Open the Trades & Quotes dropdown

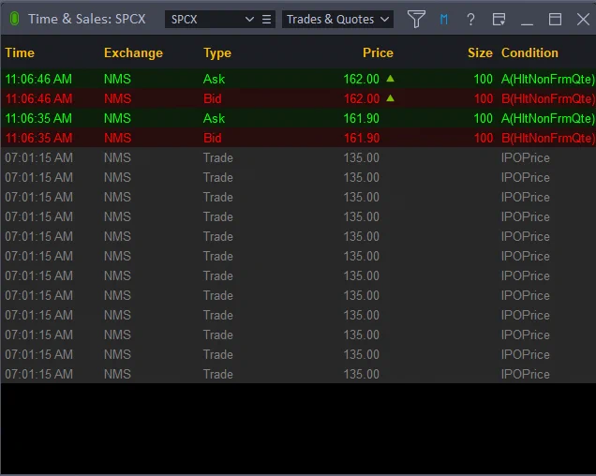[337, 19]
